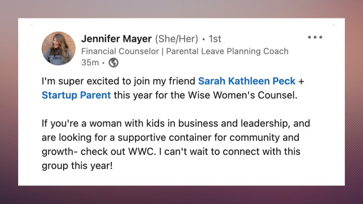
Task: Click the purple background outside the post
Action: point(182,195)
